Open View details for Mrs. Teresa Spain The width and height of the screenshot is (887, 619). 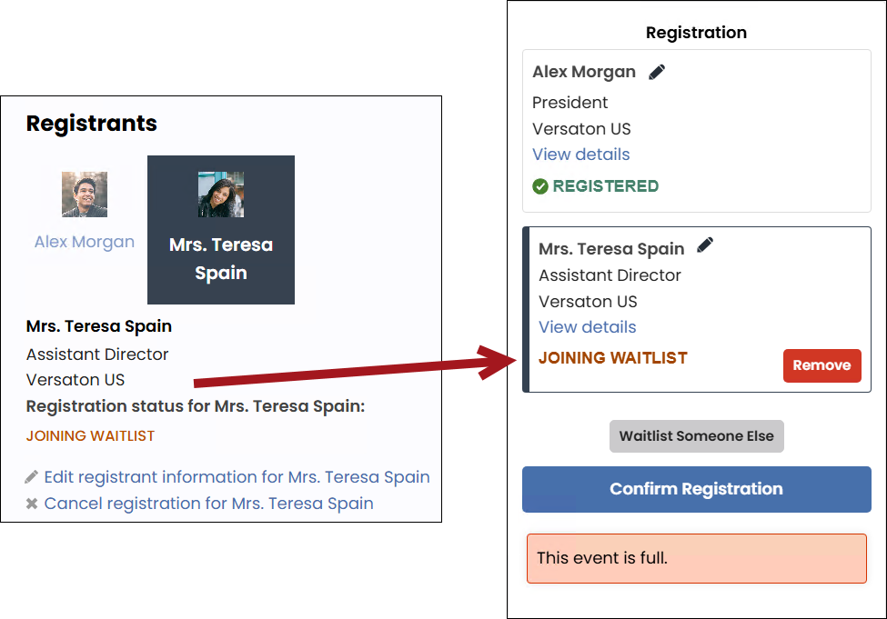[x=587, y=326]
